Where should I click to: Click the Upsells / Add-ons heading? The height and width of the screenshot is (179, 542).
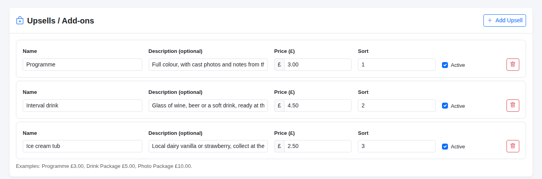(61, 21)
